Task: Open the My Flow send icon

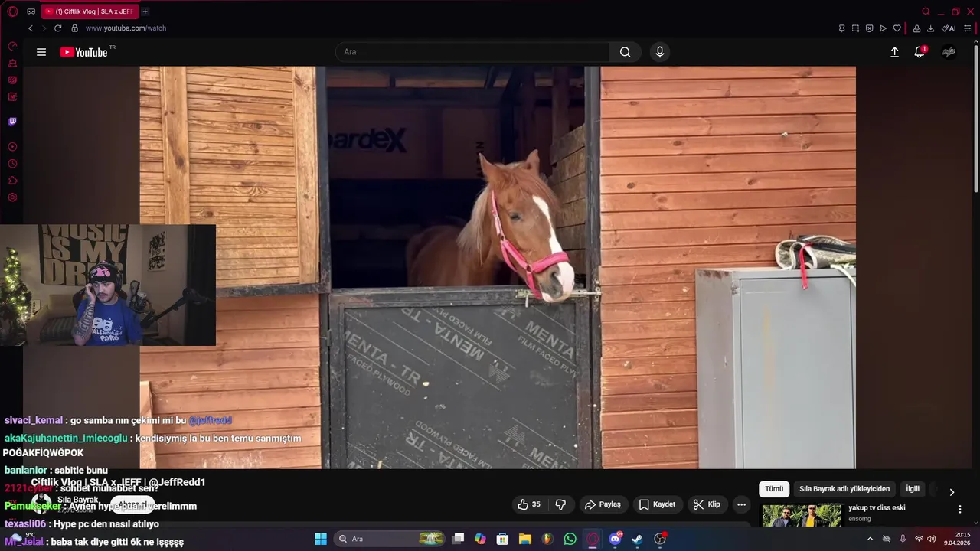Action: pos(883,28)
